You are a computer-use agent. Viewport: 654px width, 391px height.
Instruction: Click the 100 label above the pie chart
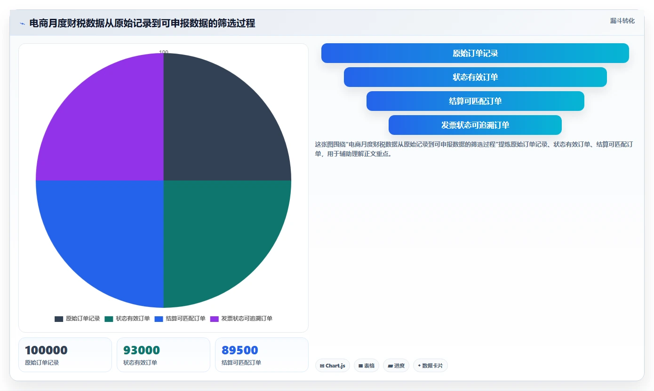pos(164,52)
